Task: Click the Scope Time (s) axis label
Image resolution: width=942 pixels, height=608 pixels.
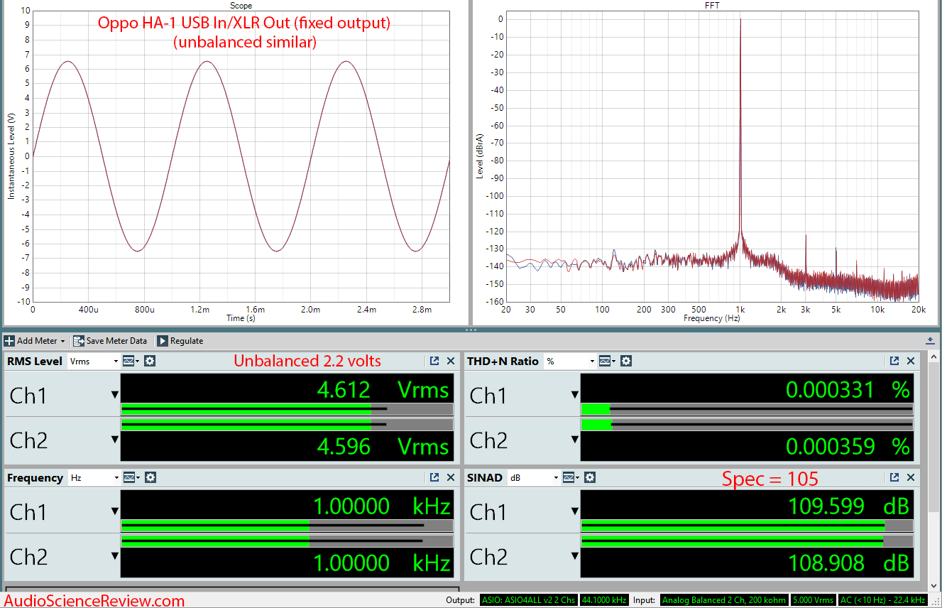Action: 241,318
